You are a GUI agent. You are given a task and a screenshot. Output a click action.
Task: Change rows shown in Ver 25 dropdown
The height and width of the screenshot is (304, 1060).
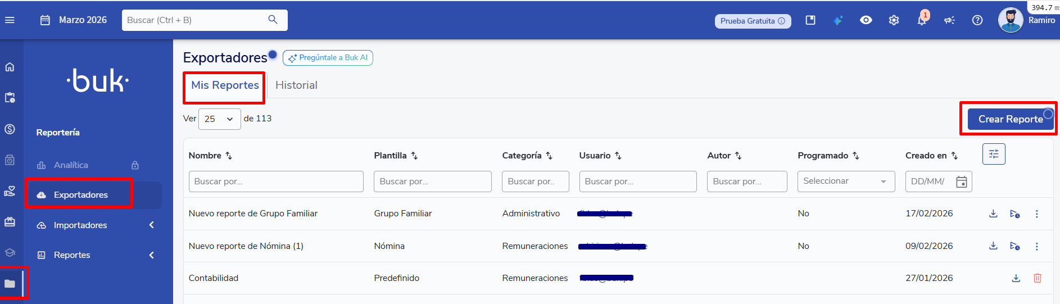(x=219, y=119)
